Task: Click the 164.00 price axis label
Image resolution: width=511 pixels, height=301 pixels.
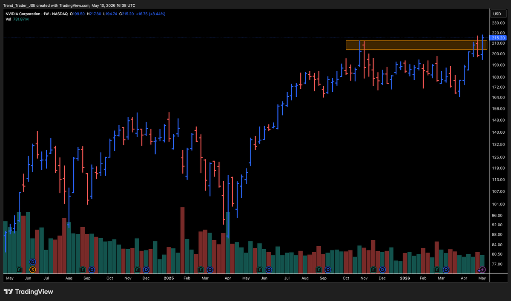Action: 497,97
